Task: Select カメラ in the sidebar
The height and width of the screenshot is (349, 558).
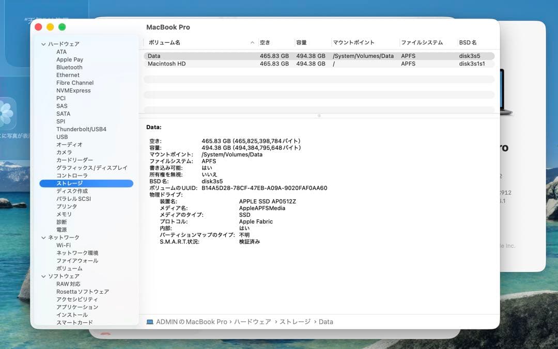Action: pos(64,153)
